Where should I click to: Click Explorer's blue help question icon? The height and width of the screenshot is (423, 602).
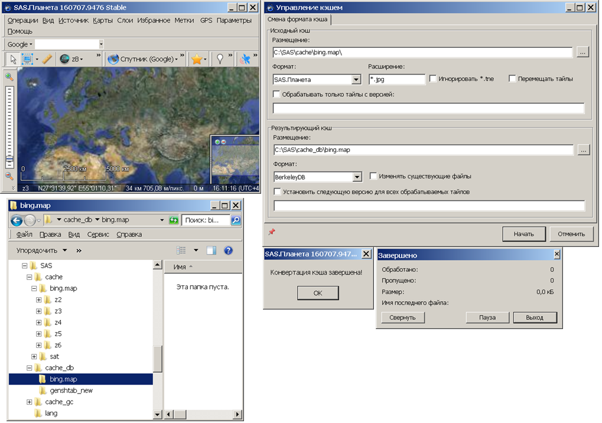pyautogui.click(x=228, y=250)
